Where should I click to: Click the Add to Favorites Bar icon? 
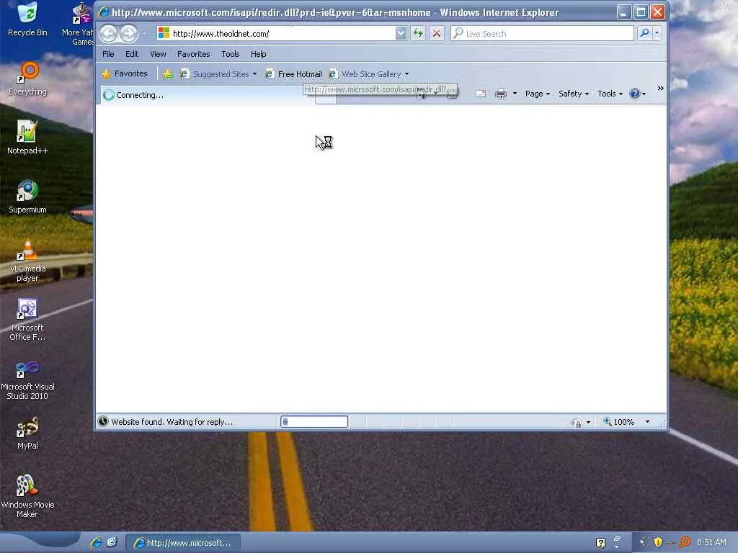click(168, 74)
